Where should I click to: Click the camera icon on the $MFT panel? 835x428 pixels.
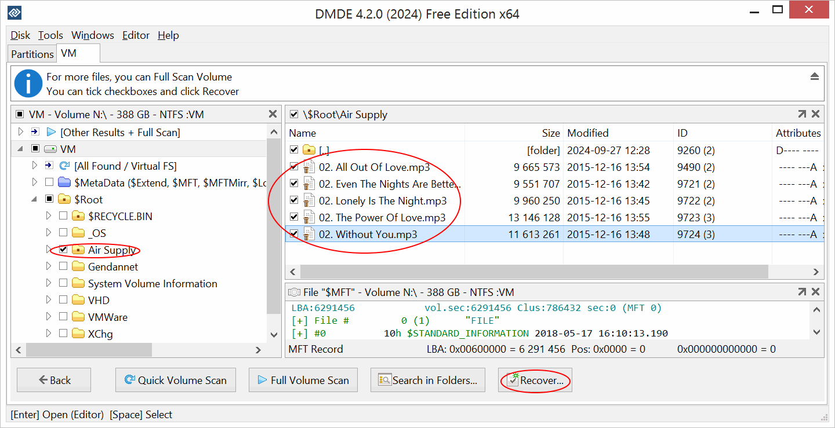tap(294, 292)
